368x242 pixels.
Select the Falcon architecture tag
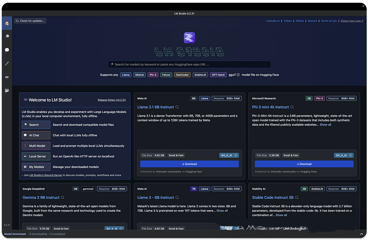[x=166, y=75]
